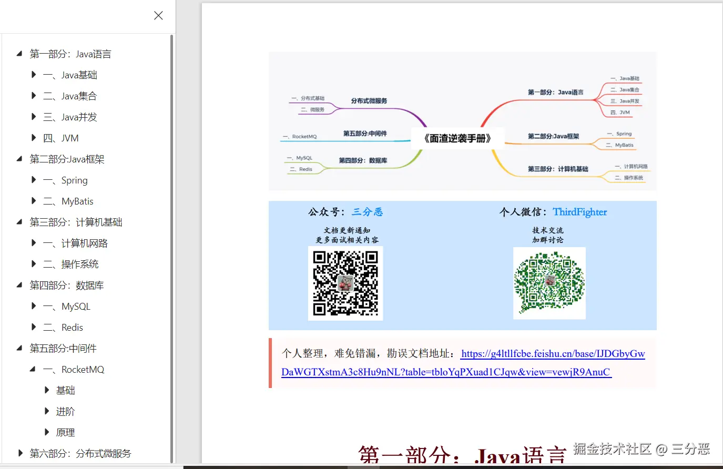Expand 第六部分: 分布式微服务 arrow
This screenshot has width=723, height=469.
(21, 453)
